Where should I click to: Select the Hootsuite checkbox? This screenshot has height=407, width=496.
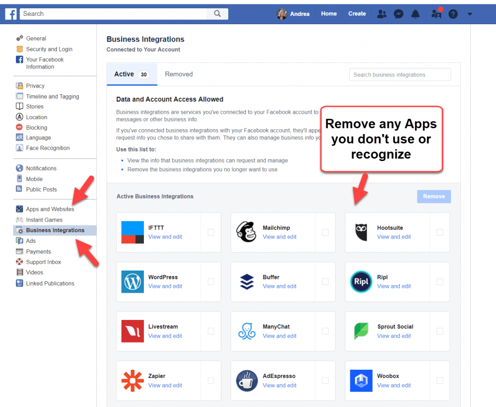tap(440, 232)
